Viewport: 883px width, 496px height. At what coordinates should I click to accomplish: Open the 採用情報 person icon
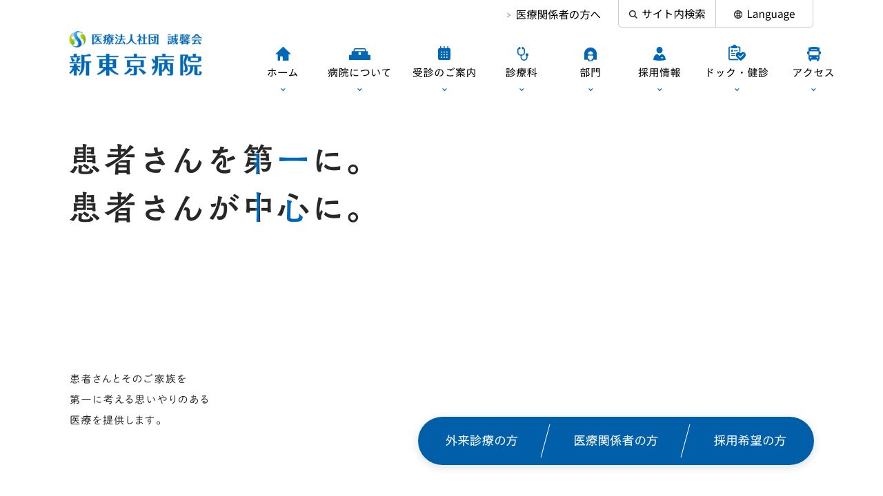click(659, 54)
